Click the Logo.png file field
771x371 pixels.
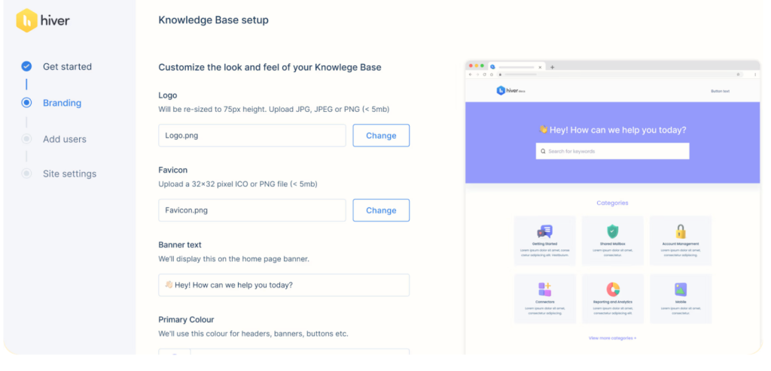coord(252,135)
